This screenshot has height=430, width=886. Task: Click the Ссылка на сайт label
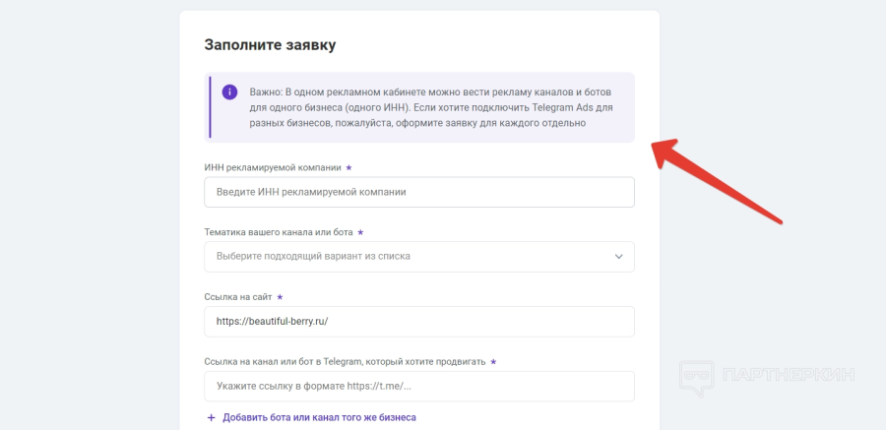238,296
